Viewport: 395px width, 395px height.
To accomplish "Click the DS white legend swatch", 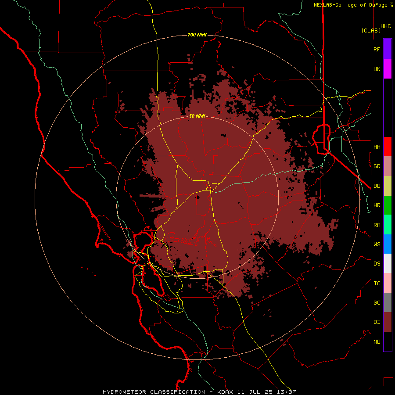I will click(388, 263).
